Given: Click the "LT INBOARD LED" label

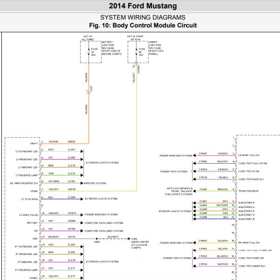Looking at the screenshot, I should click(x=28, y=167).
